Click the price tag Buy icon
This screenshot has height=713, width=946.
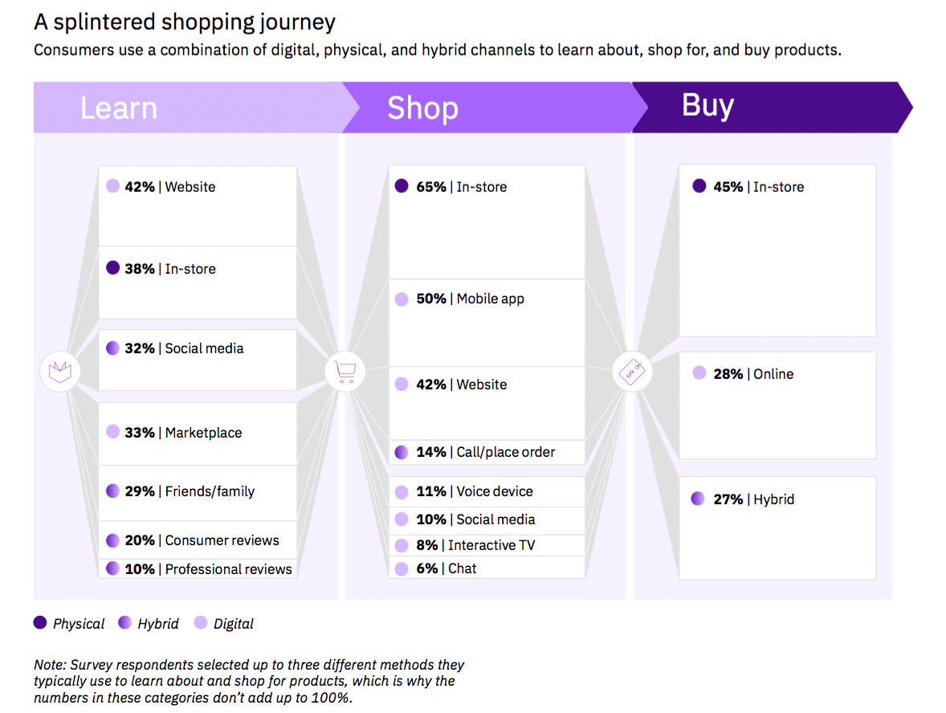[x=633, y=372]
